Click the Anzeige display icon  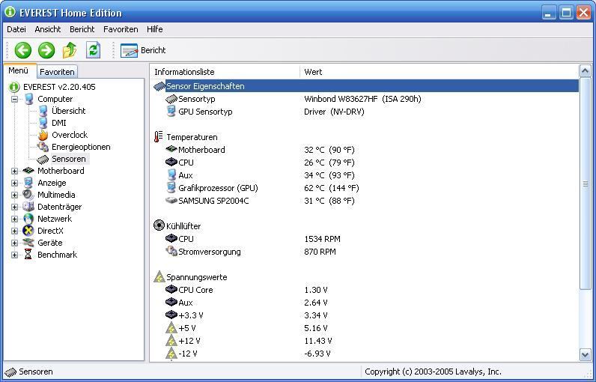[x=28, y=183]
